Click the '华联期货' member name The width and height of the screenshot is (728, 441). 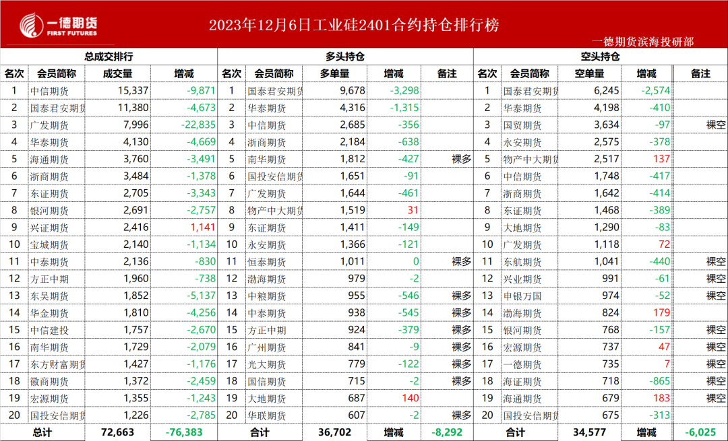tap(266, 416)
